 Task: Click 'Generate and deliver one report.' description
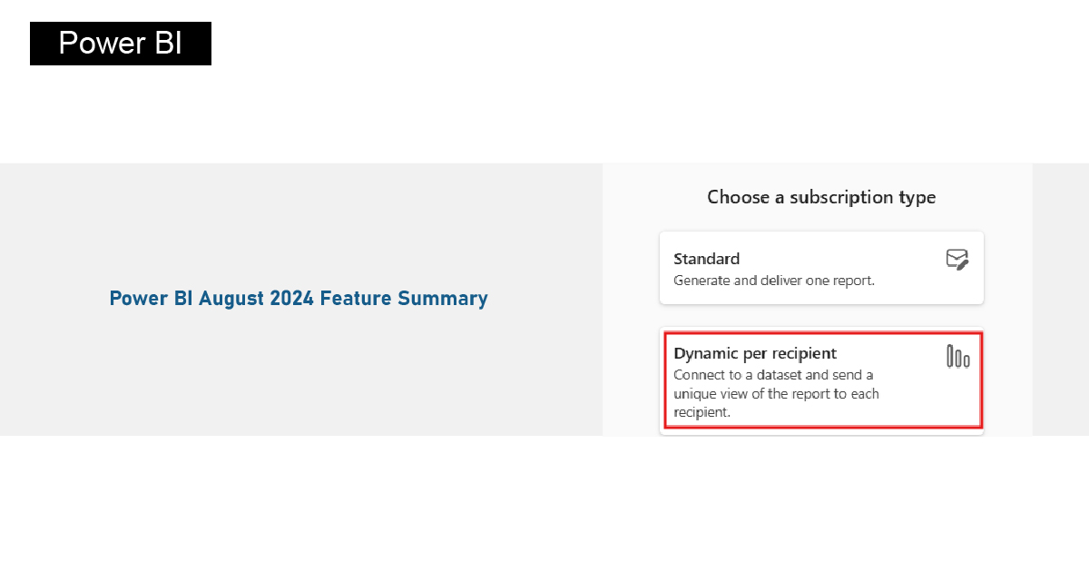[x=774, y=281]
